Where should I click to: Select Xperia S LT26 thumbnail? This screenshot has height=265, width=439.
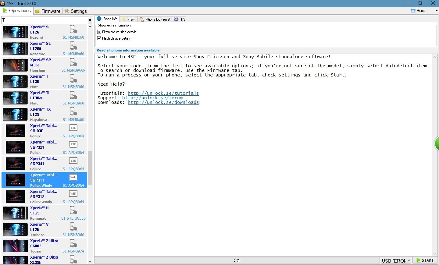[x=15, y=32]
